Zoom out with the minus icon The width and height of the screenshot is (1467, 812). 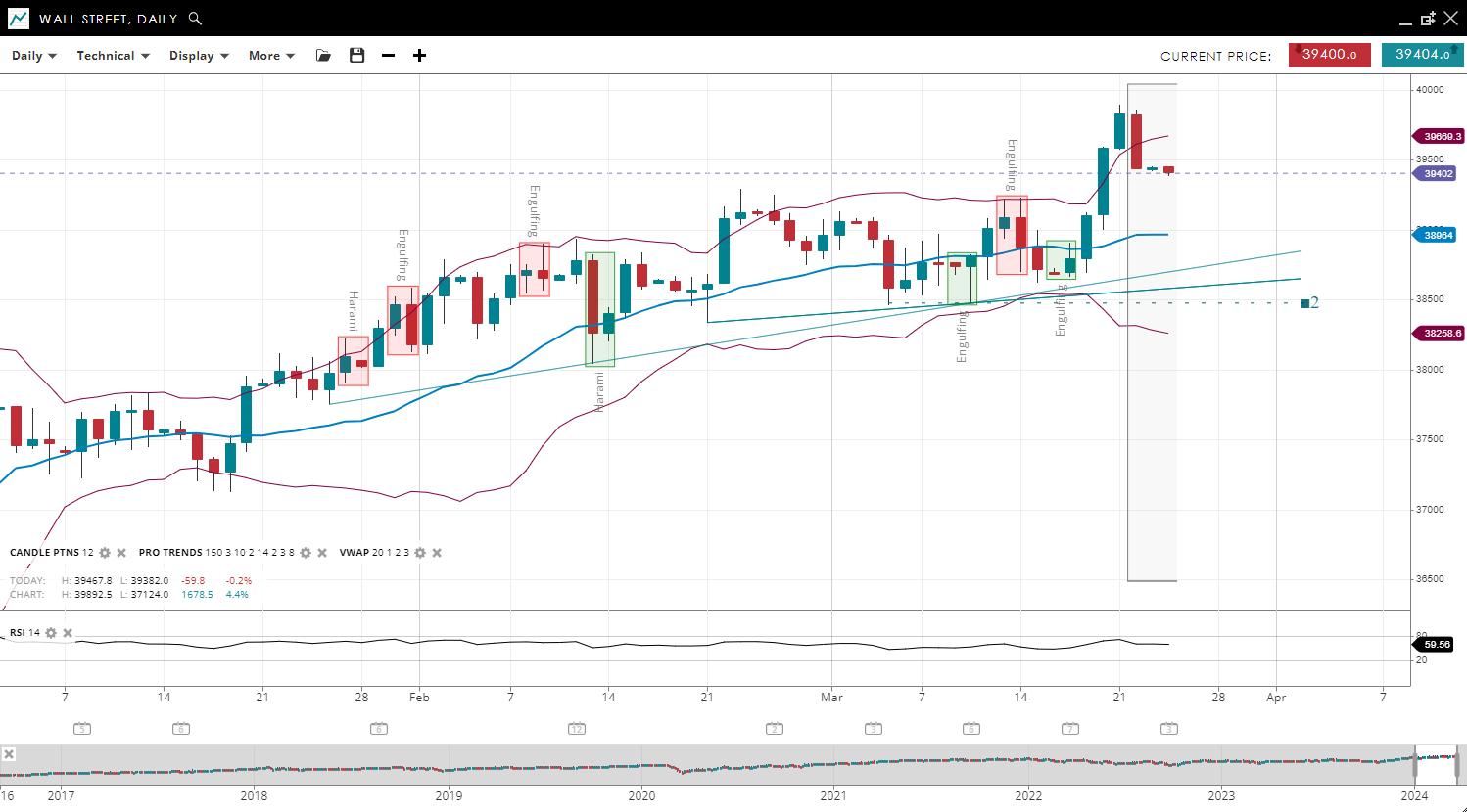coord(389,56)
